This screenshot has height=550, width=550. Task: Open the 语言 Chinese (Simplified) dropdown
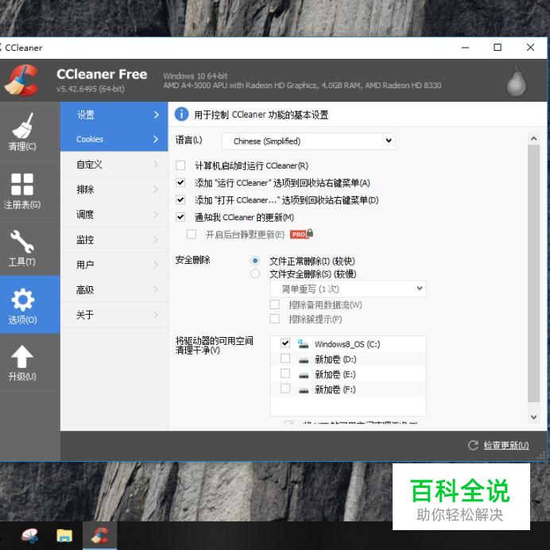click(x=308, y=141)
